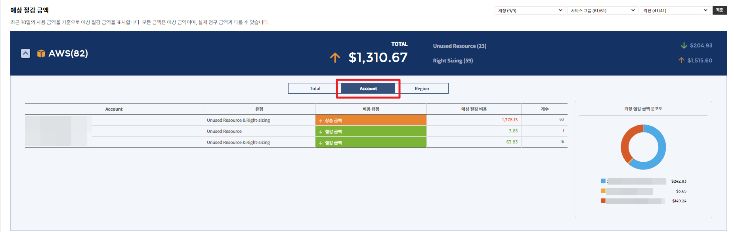Screen dimensions: 734x232
Task: Expand the 리전 (41/41) dropdown
Action: (675, 11)
